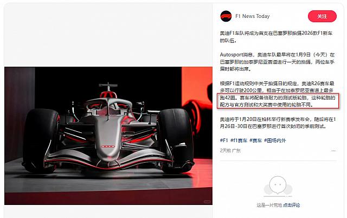347x218 pixels.
Task: Click the 2天前 广东 post timestamp
Action: click(230, 151)
